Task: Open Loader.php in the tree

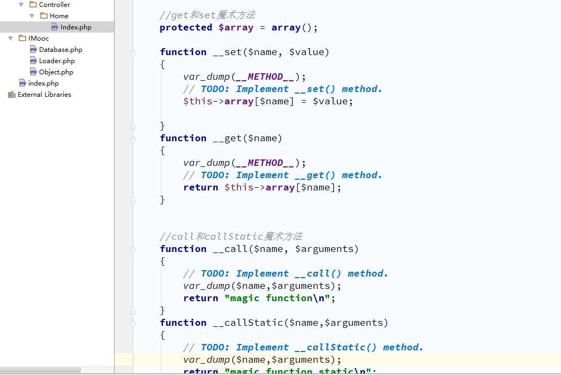Action: (x=57, y=61)
